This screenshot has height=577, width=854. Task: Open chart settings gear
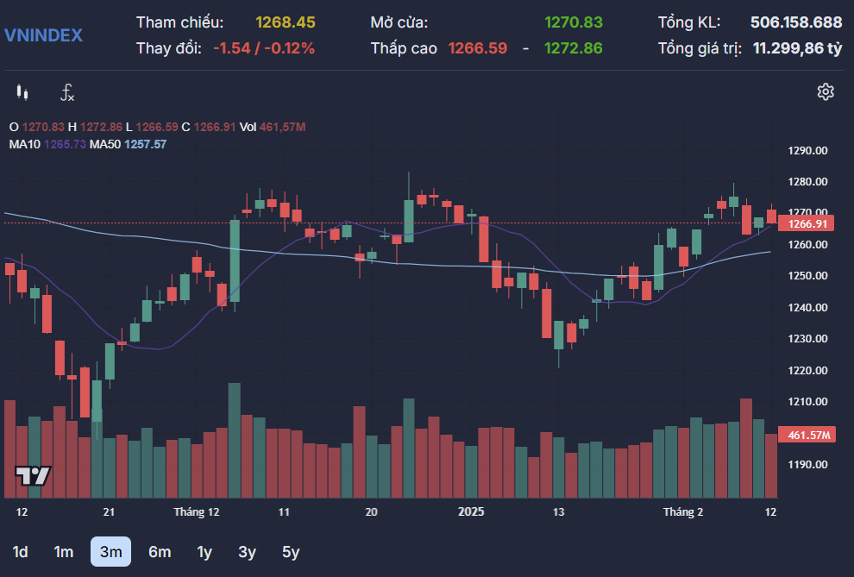pyautogui.click(x=826, y=92)
